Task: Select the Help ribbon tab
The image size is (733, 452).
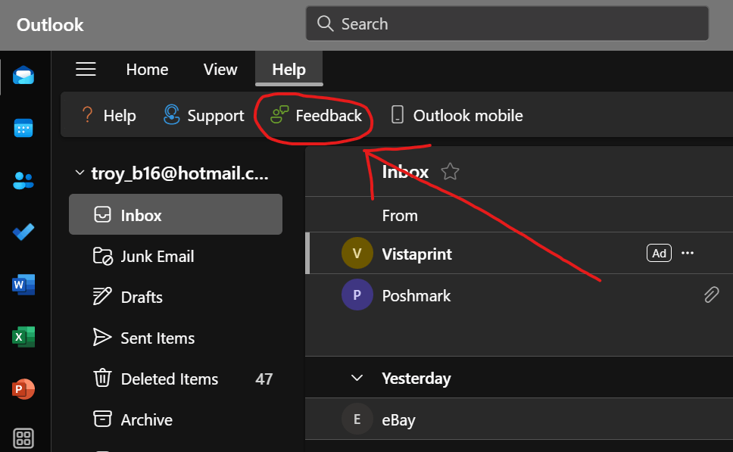Action: click(x=289, y=69)
